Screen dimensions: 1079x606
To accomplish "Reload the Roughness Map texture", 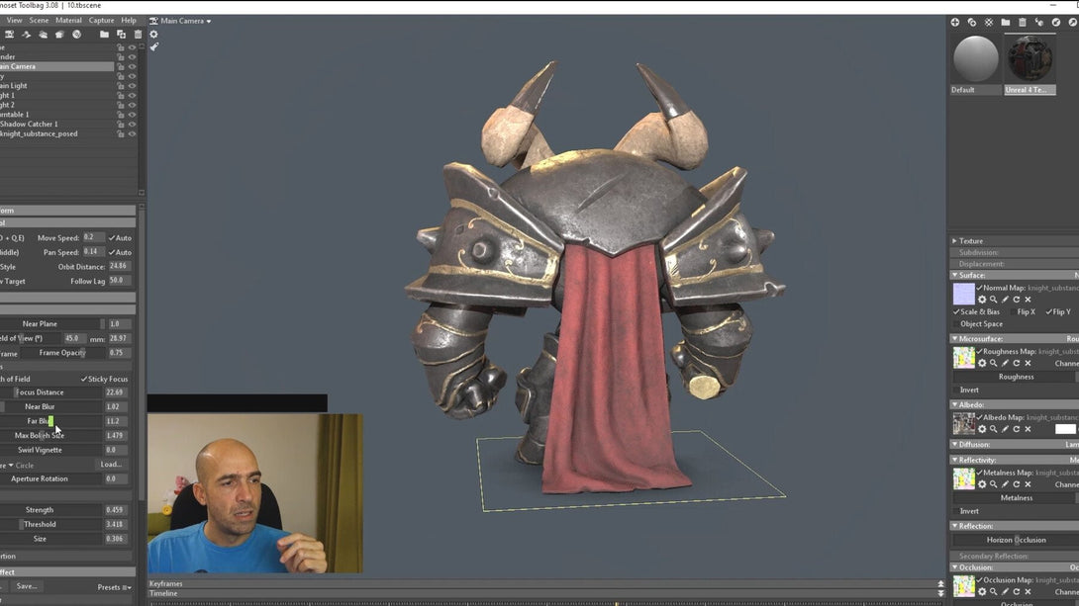I will (x=1017, y=363).
